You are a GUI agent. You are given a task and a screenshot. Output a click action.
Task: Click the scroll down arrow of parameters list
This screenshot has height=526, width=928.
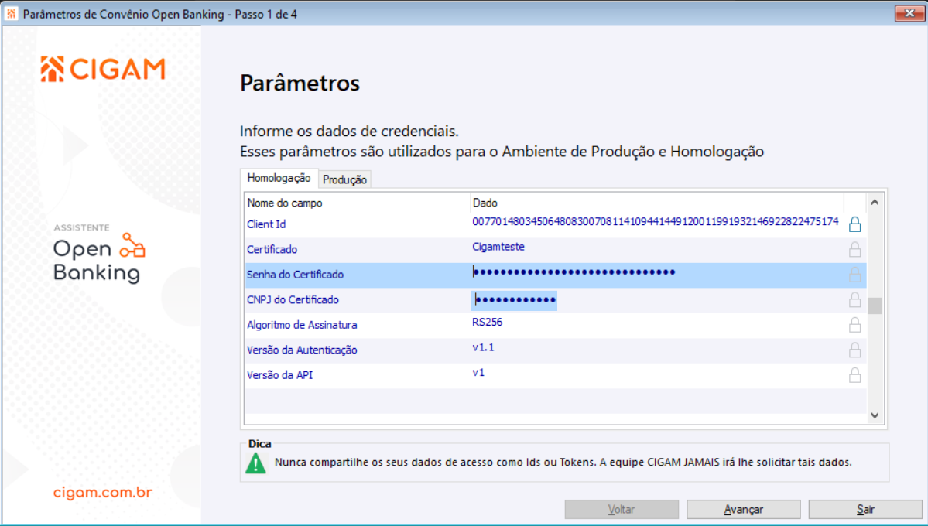point(875,415)
